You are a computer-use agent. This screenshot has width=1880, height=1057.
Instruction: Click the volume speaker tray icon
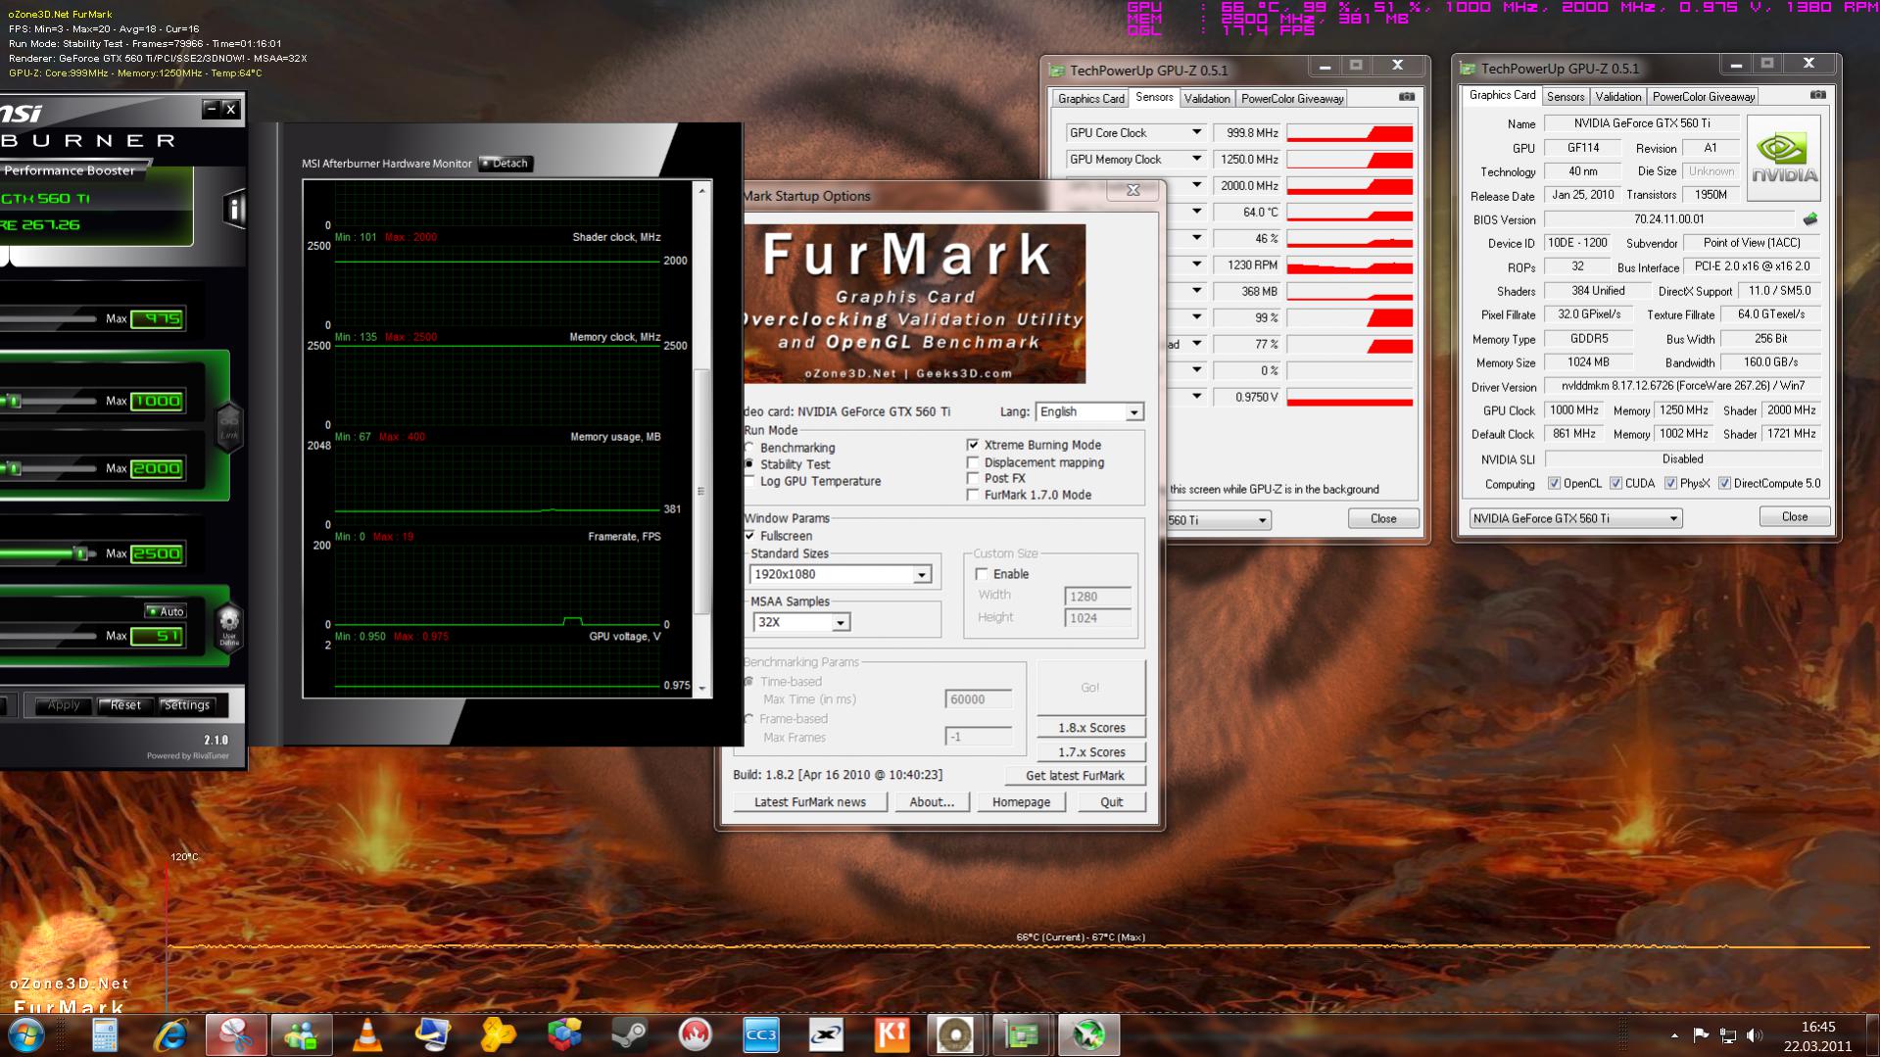click(1755, 1035)
